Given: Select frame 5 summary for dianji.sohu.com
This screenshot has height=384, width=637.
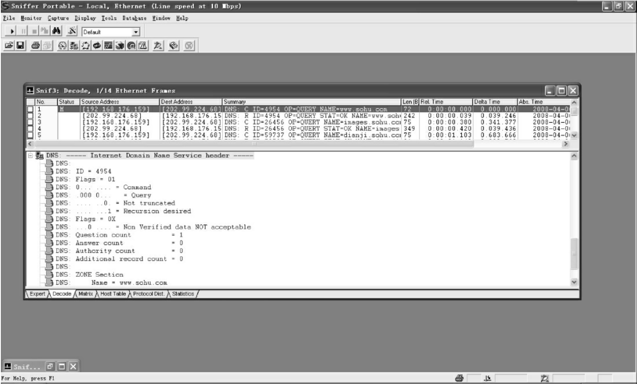Looking at the screenshot, I should click(x=313, y=135).
